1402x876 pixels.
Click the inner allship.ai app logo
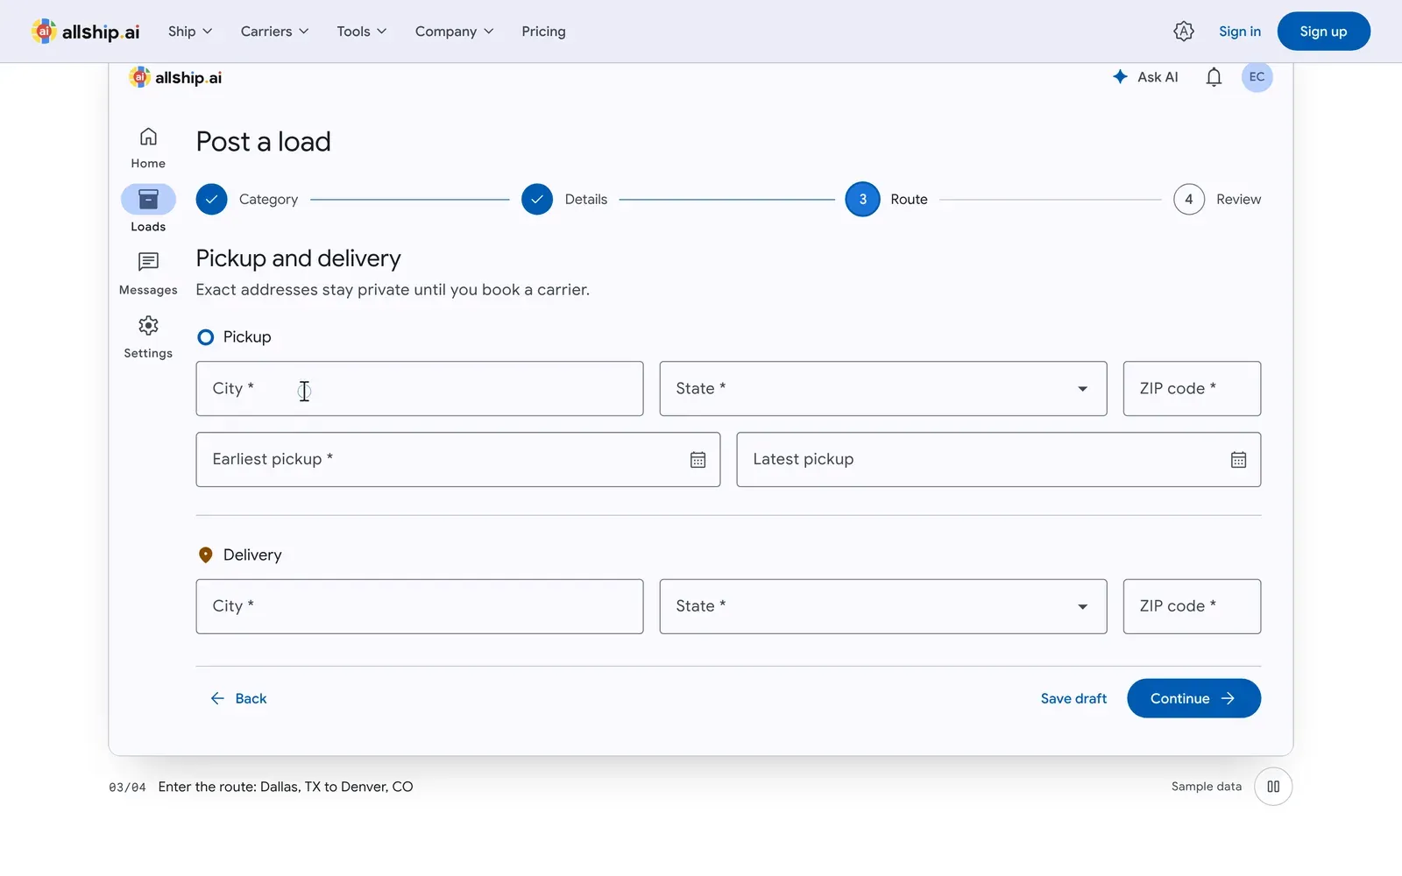(175, 77)
